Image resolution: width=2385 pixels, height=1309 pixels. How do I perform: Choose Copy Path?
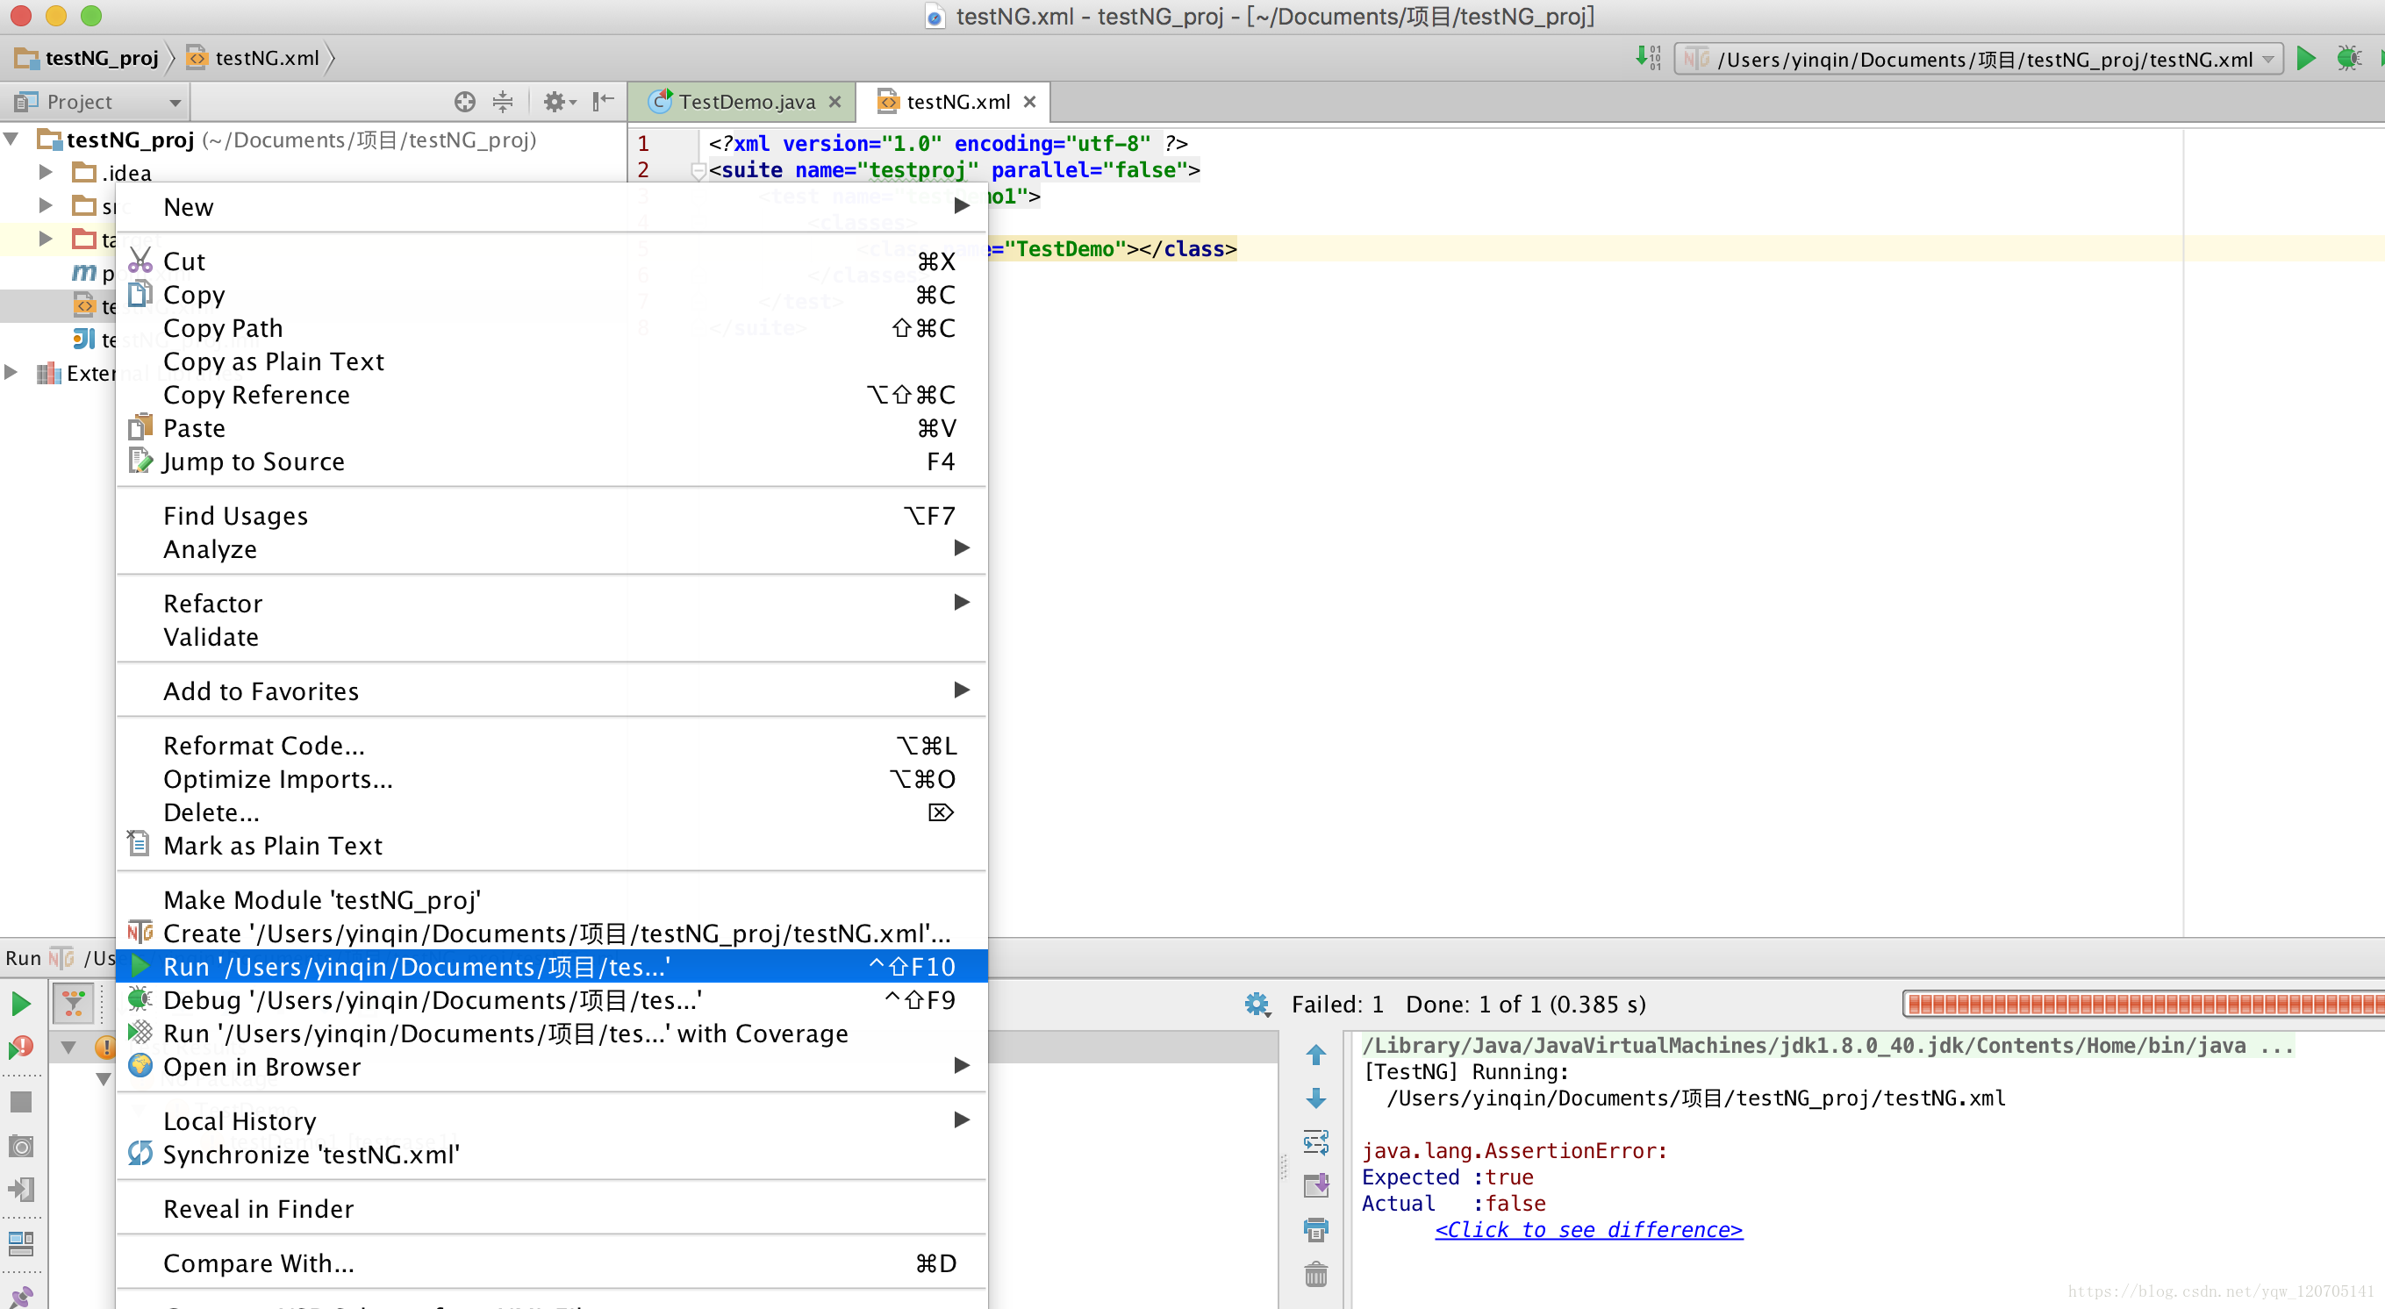552,329
